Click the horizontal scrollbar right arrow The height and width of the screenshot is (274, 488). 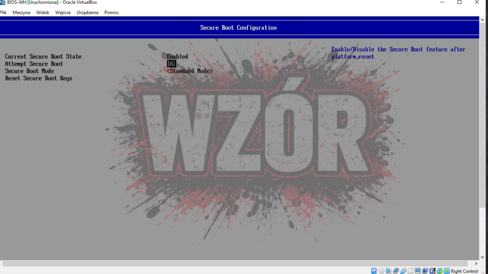(476, 264)
